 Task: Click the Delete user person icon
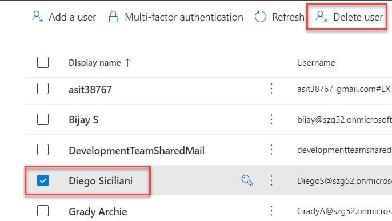[x=322, y=17]
